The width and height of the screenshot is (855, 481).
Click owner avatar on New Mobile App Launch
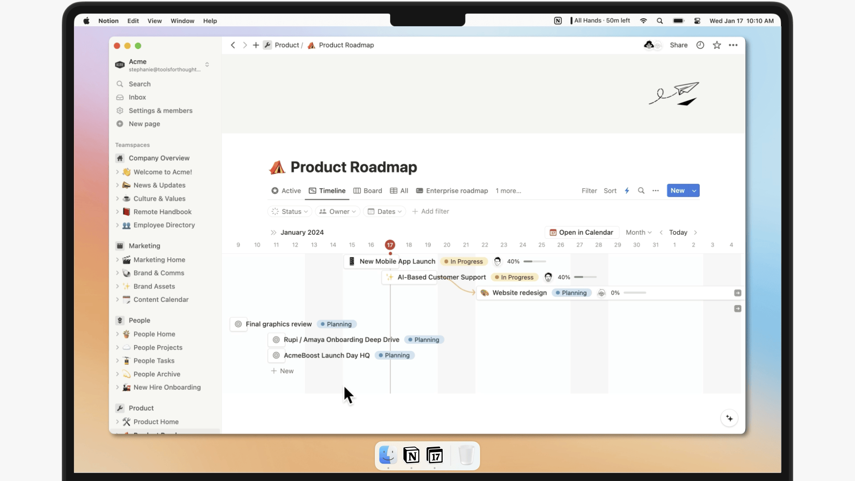point(497,261)
